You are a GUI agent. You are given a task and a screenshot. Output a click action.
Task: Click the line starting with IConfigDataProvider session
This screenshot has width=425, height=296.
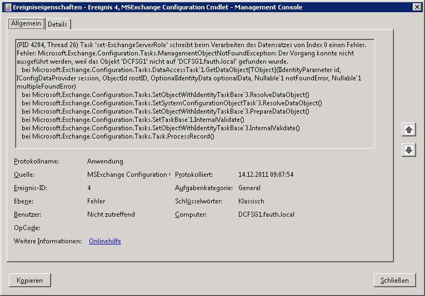pos(189,78)
